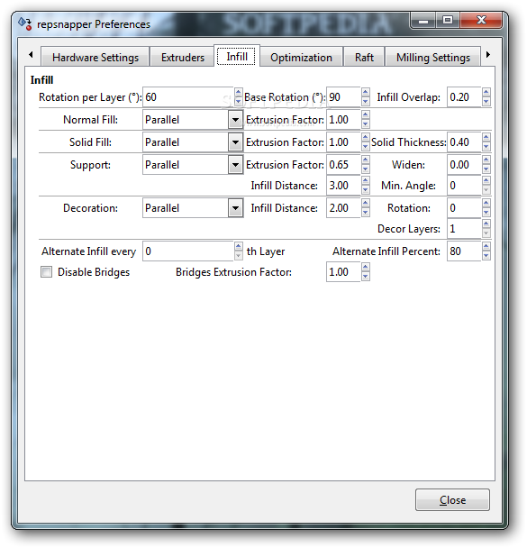
Task: Decrease Support Extrusion Factor
Action: pos(366,169)
